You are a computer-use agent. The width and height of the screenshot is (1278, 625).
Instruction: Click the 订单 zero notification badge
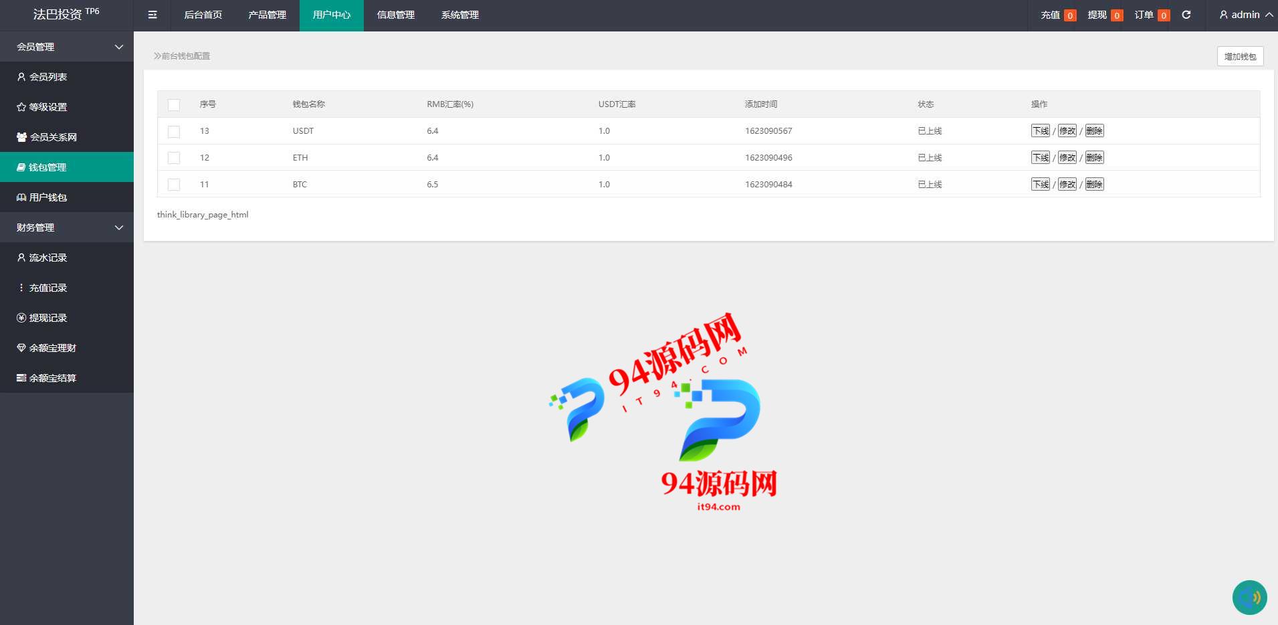point(1164,15)
